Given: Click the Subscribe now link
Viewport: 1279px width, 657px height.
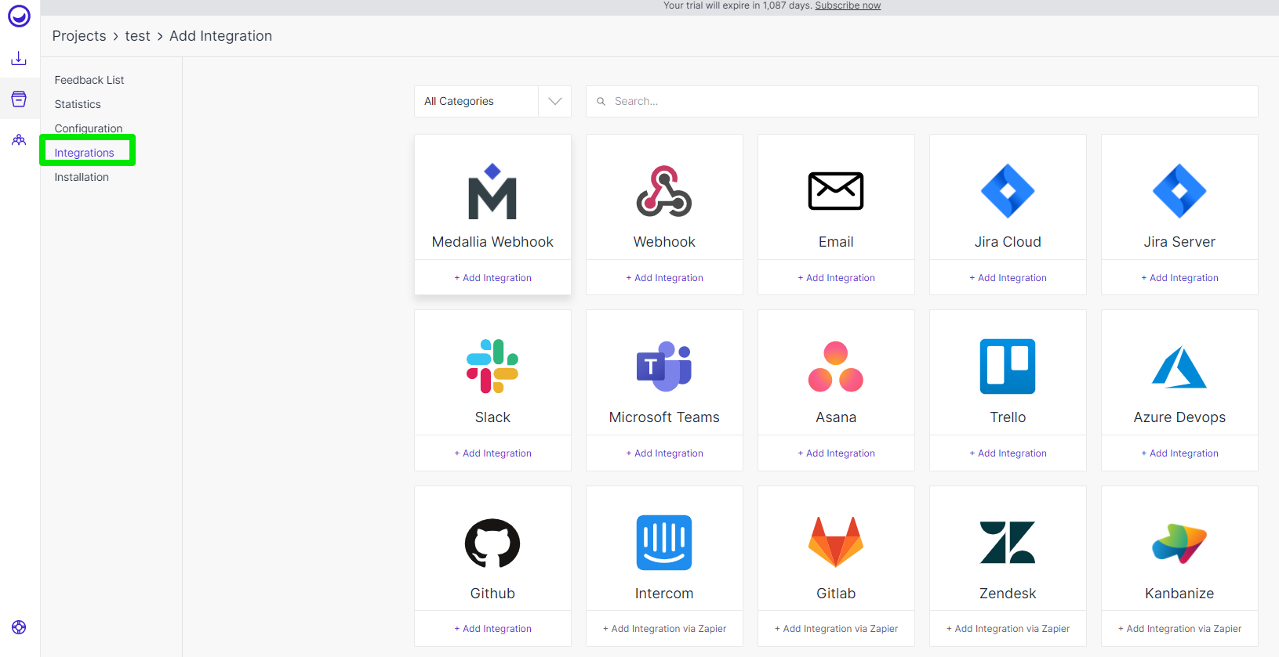Looking at the screenshot, I should click(x=848, y=5).
